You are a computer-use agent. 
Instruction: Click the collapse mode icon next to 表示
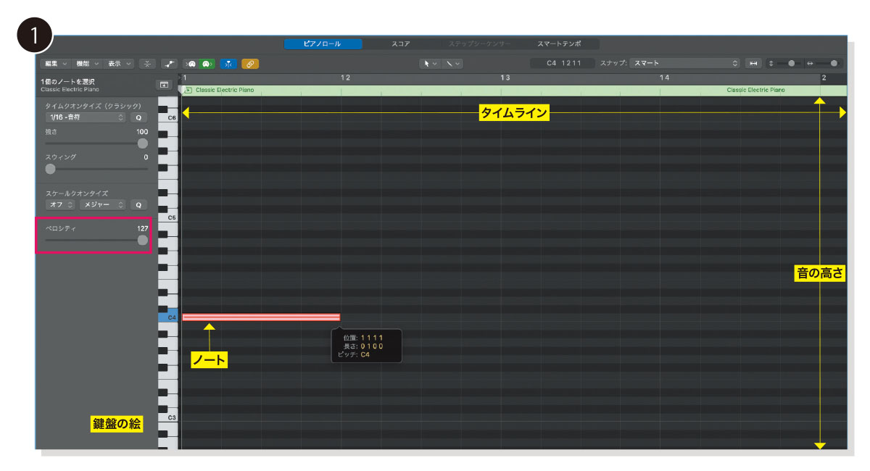(147, 64)
